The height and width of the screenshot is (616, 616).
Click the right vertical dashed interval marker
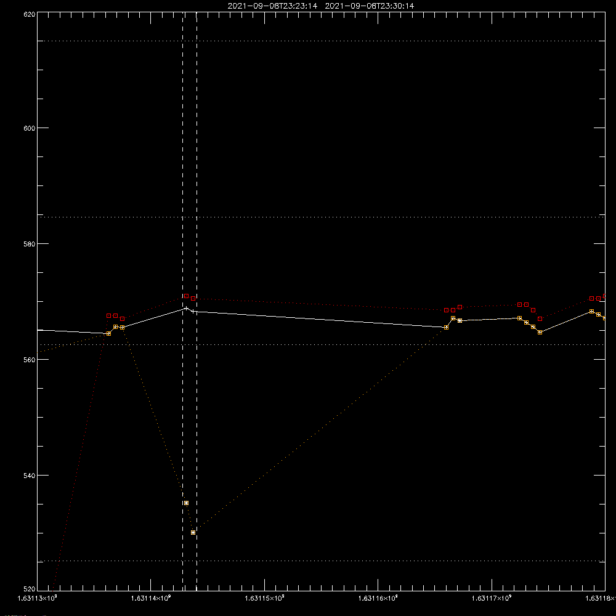tap(197, 301)
